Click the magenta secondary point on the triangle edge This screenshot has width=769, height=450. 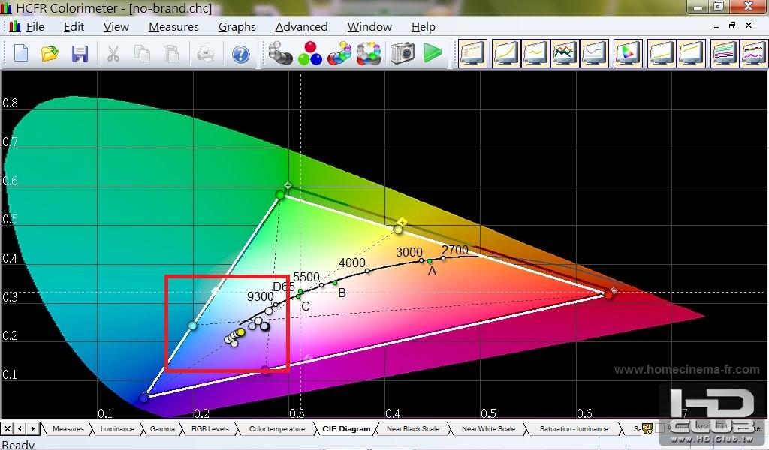pyautogui.click(x=265, y=370)
